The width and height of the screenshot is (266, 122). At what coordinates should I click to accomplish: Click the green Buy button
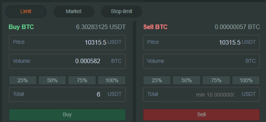pos(67,115)
